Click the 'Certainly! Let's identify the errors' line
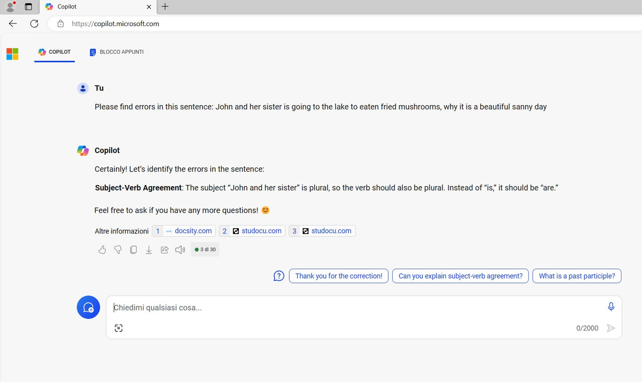The height and width of the screenshot is (382, 642). point(180,169)
